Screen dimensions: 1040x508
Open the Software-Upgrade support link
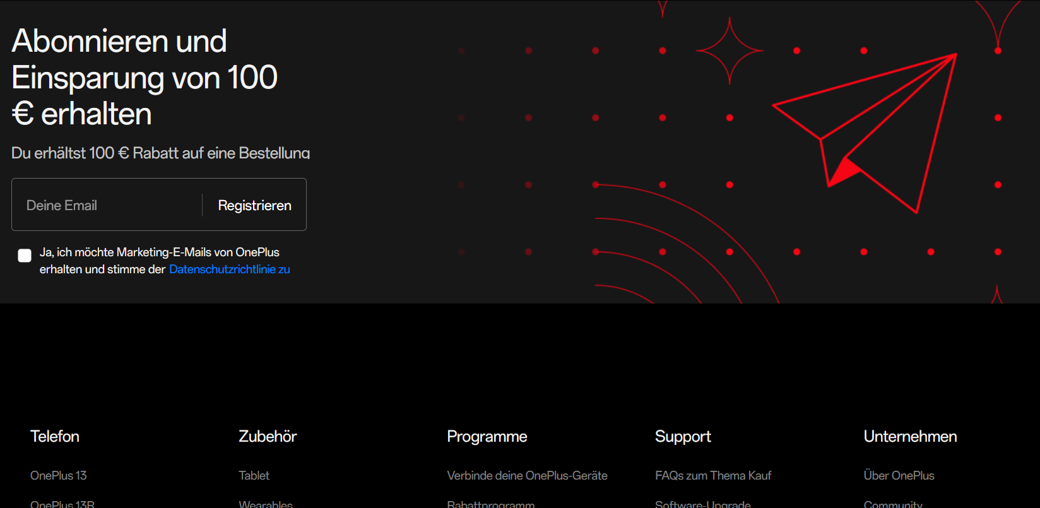tap(702, 504)
